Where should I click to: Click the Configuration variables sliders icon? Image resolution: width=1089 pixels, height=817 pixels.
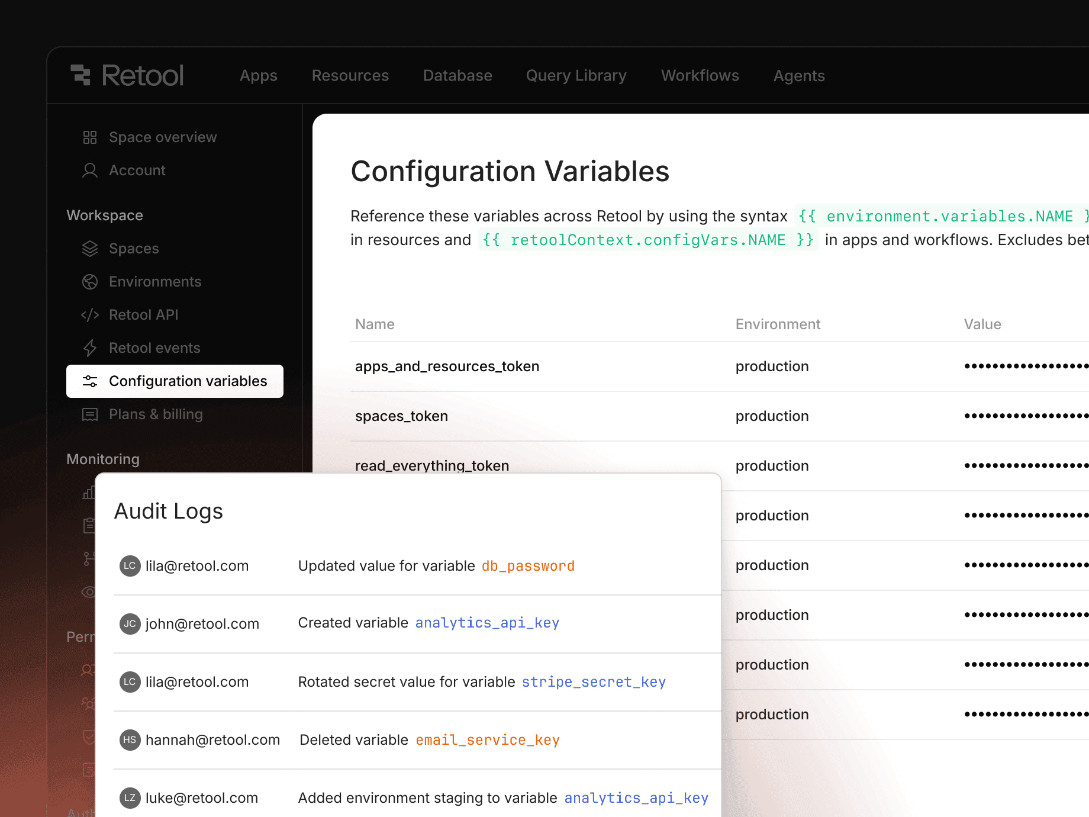pyautogui.click(x=90, y=381)
